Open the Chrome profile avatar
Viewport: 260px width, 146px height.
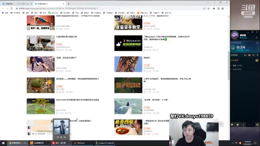pos(223,8)
